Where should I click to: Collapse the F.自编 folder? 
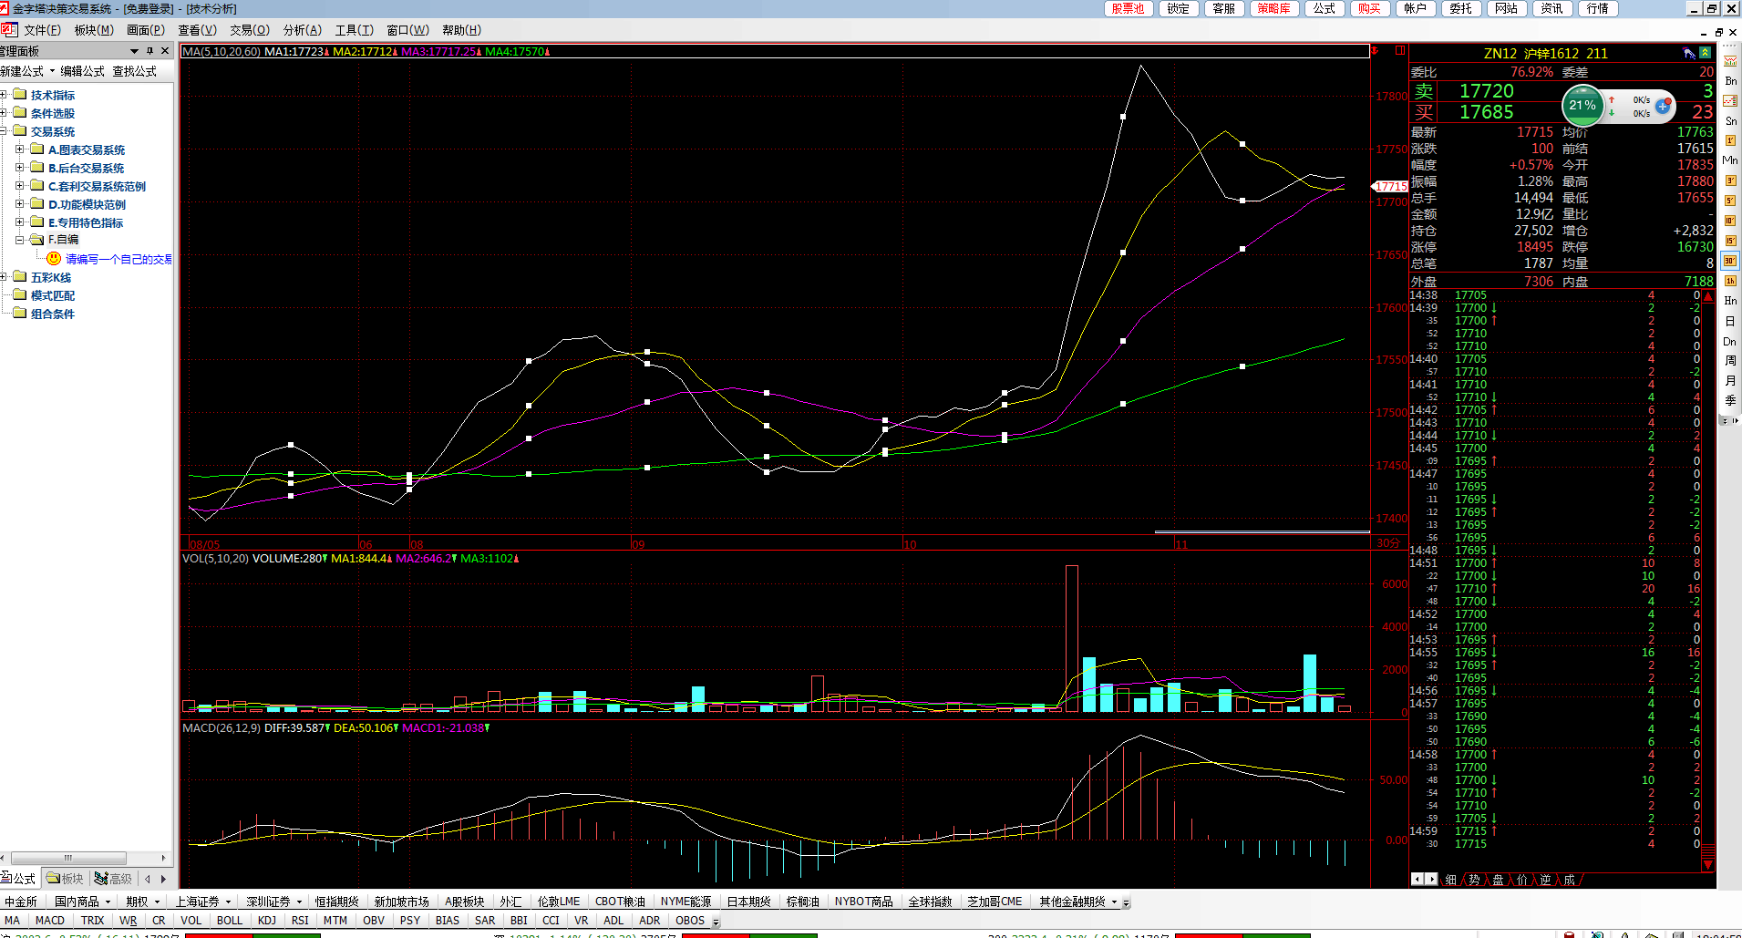click(20, 241)
